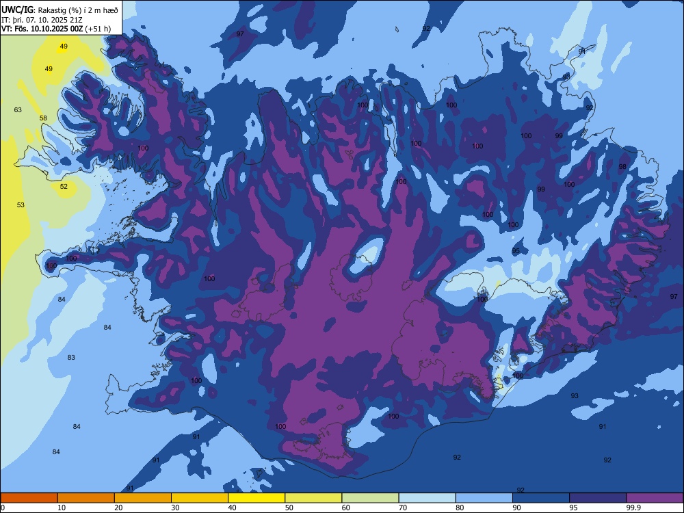This screenshot has width=684, height=513.
Task: Click the legend label '70'
Action: coord(403,508)
